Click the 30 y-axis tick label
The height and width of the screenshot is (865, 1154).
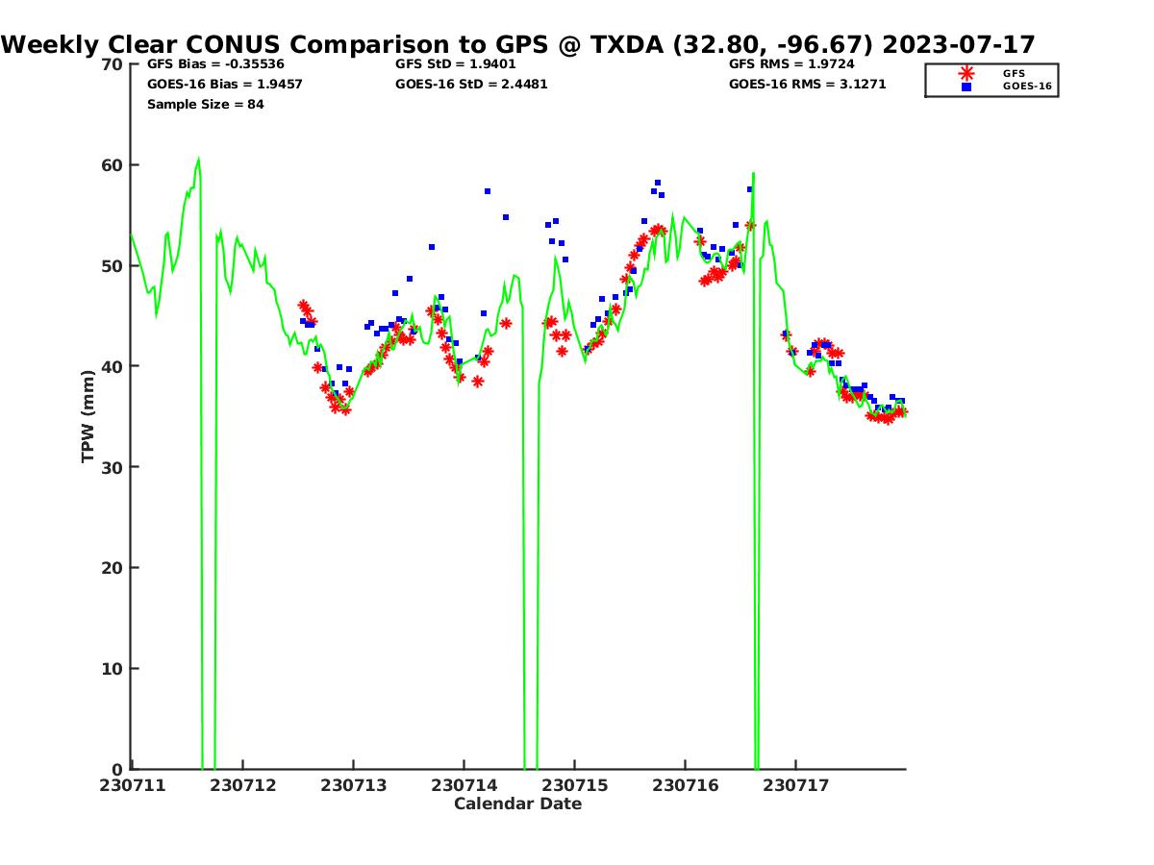[x=113, y=467]
